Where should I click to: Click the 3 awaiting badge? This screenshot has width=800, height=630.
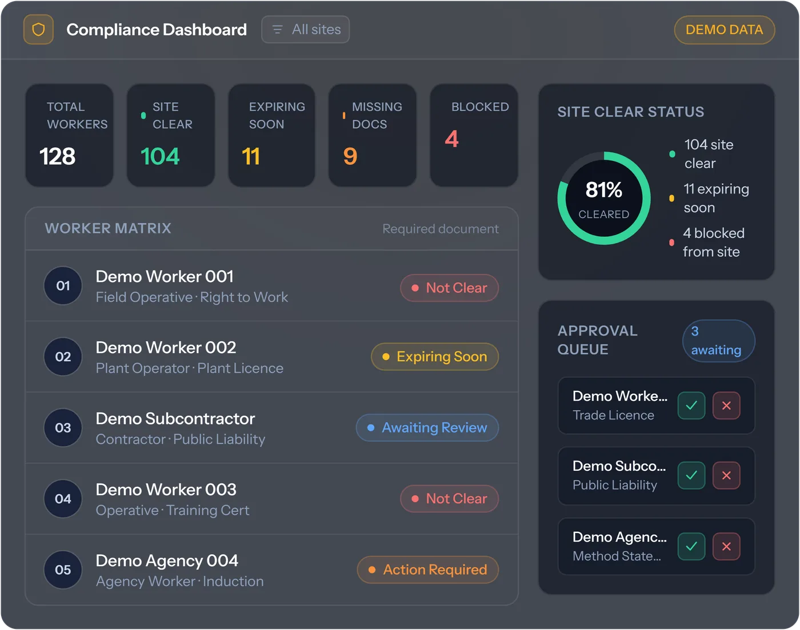click(718, 341)
